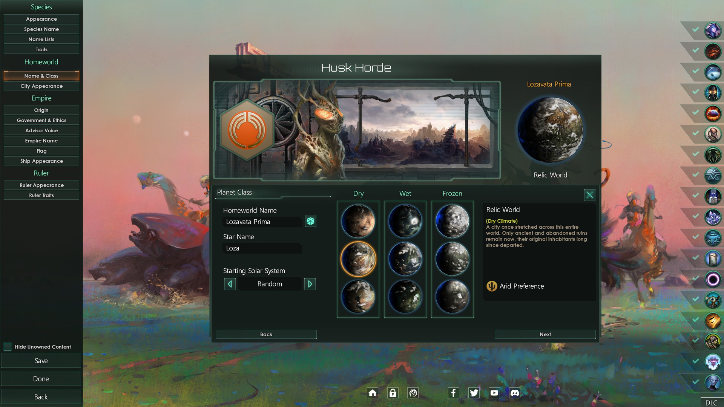Select top Wet column planet class
Image resolution: width=724 pixels, height=407 pixels.
click(x=405, y=221)
